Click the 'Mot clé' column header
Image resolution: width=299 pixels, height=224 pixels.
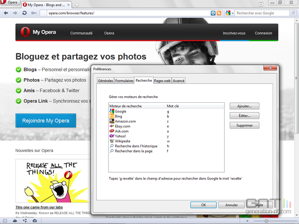(195, 106)
